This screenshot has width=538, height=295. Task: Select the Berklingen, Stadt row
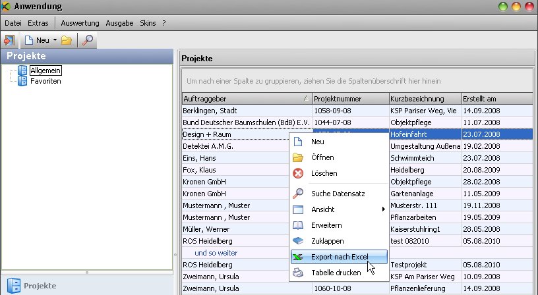coord(357,111)
